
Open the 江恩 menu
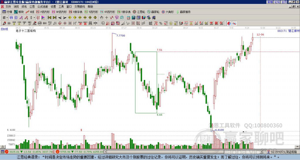click(32, 7)
